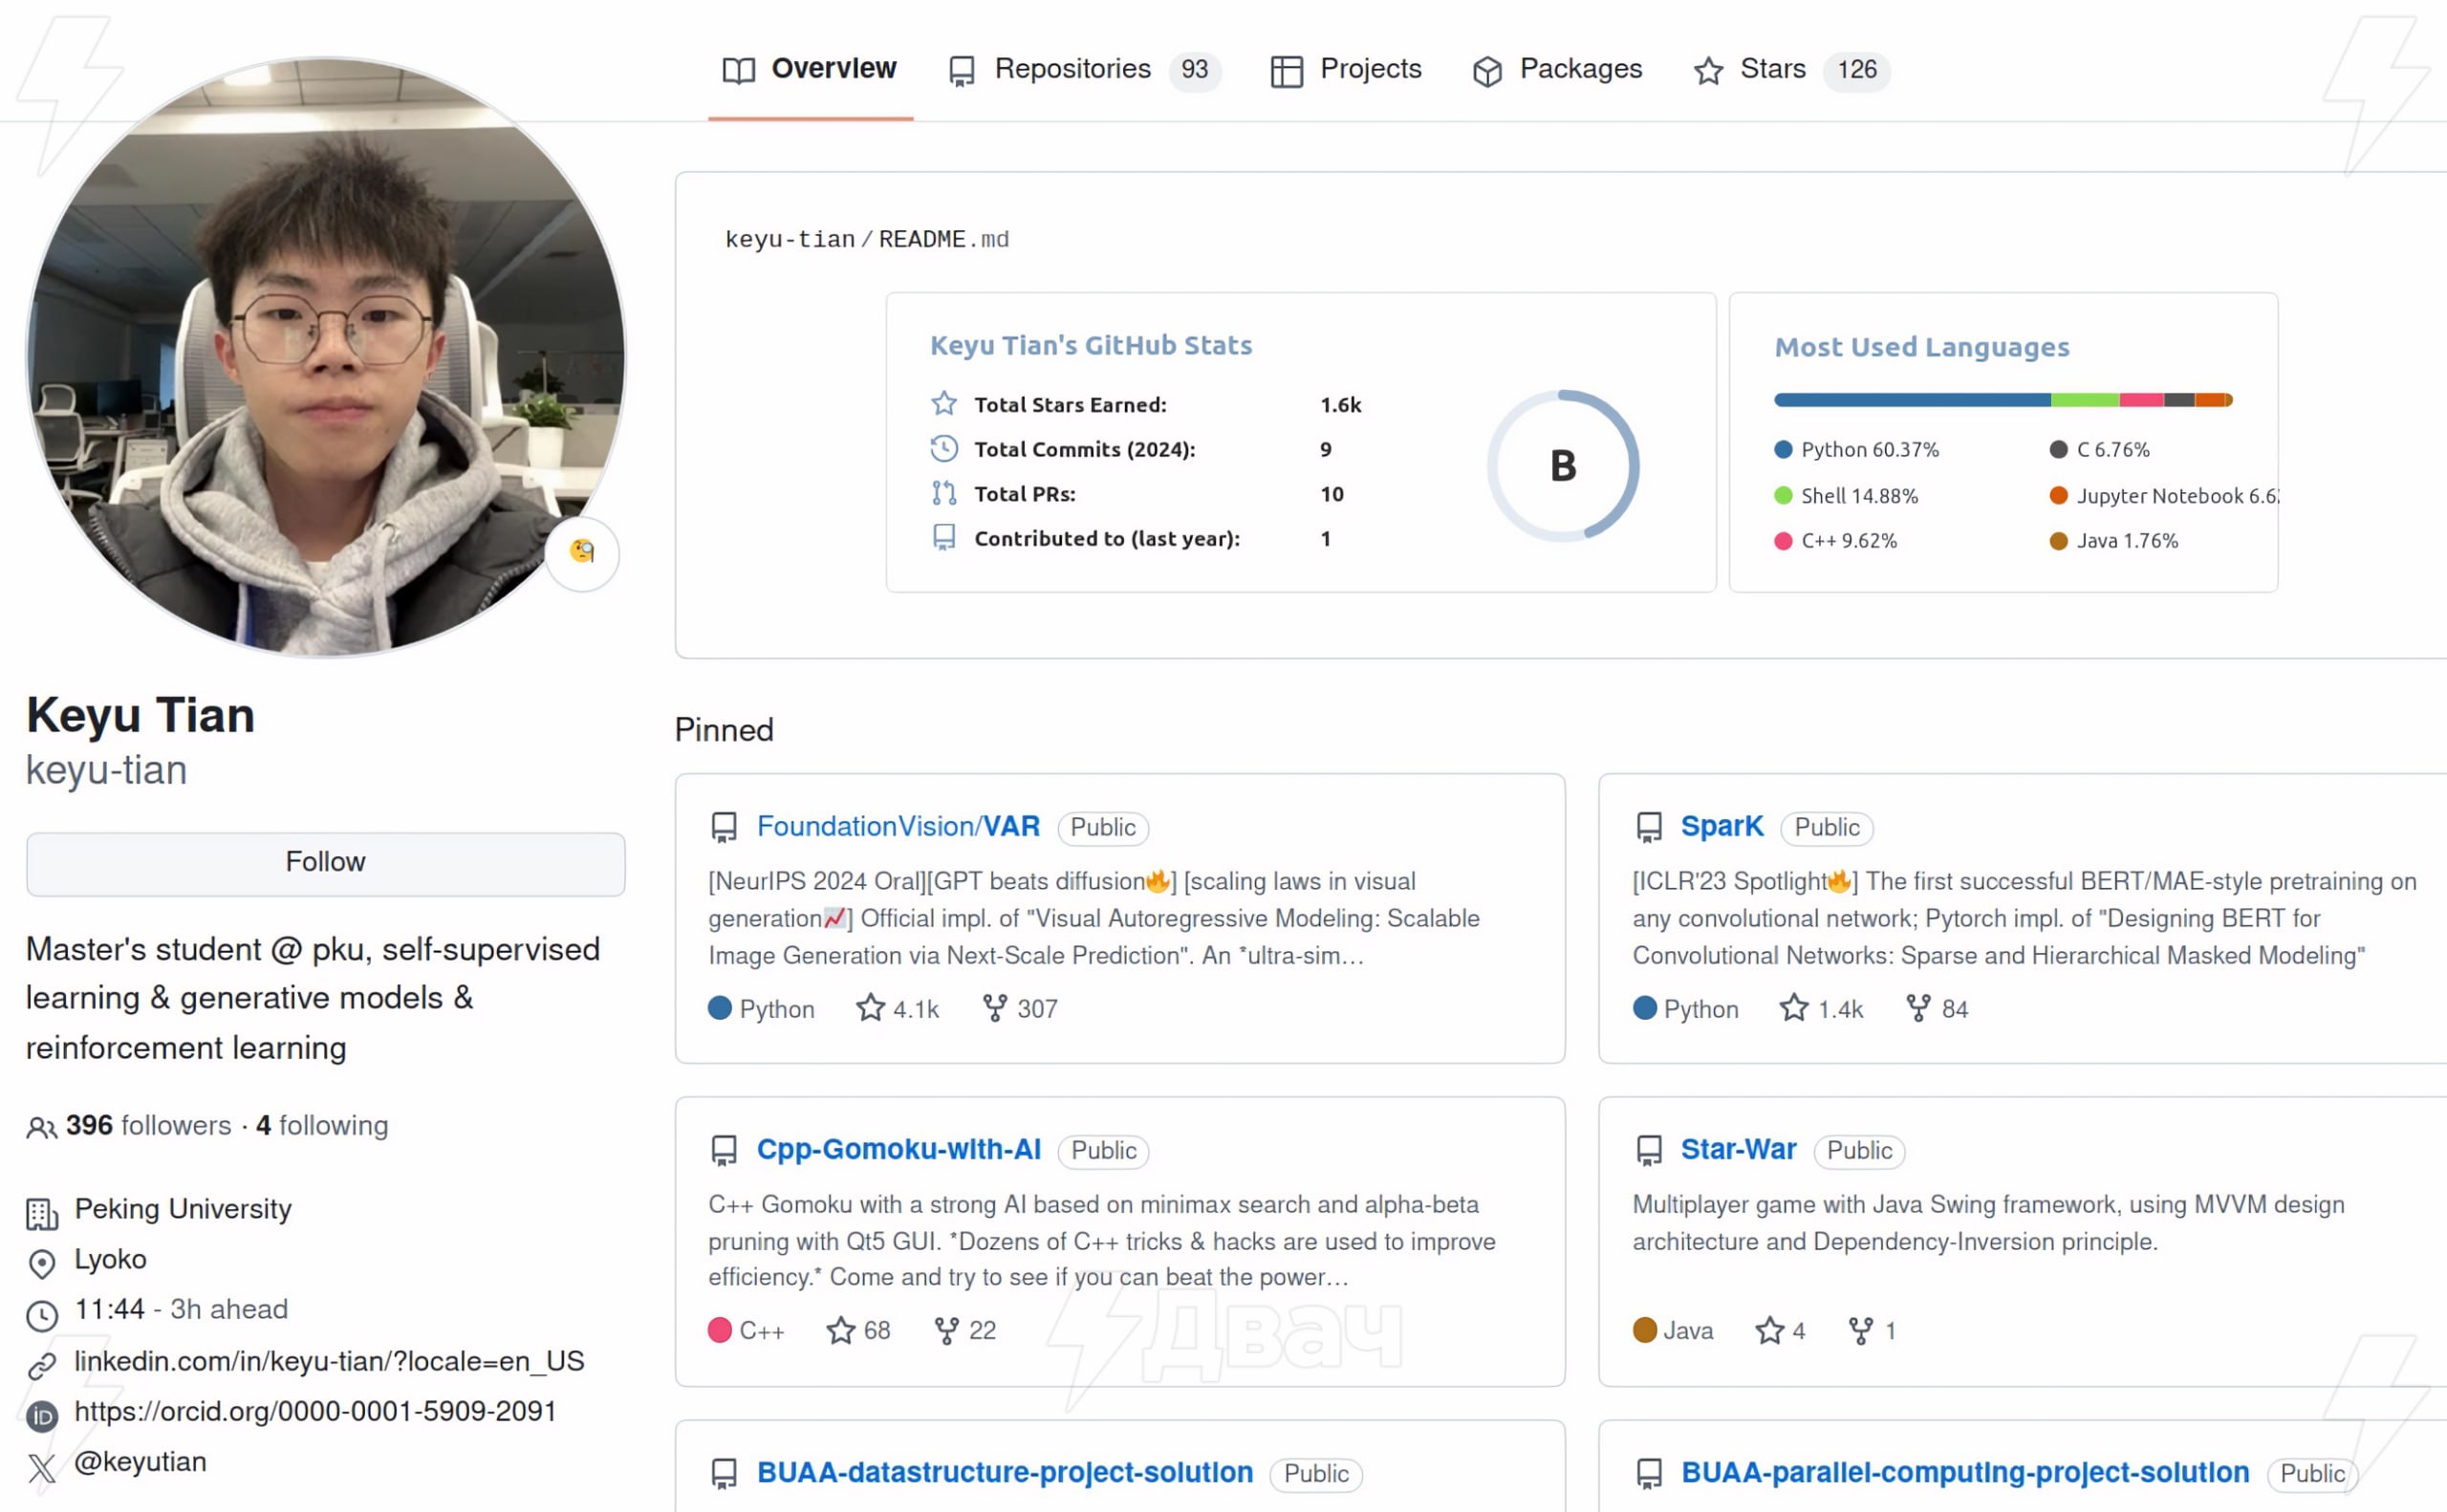Click the X logo beside @keyutian
The width and height of the screenshot is (2447, 1512).
pos(41,1467)
